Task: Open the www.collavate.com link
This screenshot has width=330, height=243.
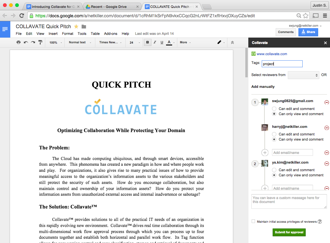Action: click(x=272, y=54)
